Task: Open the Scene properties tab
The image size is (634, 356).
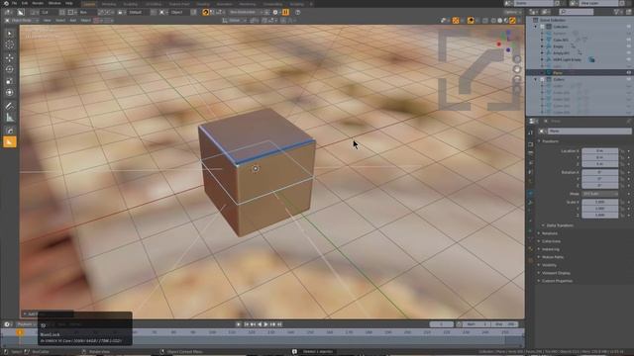Action: tap(531, 172)
